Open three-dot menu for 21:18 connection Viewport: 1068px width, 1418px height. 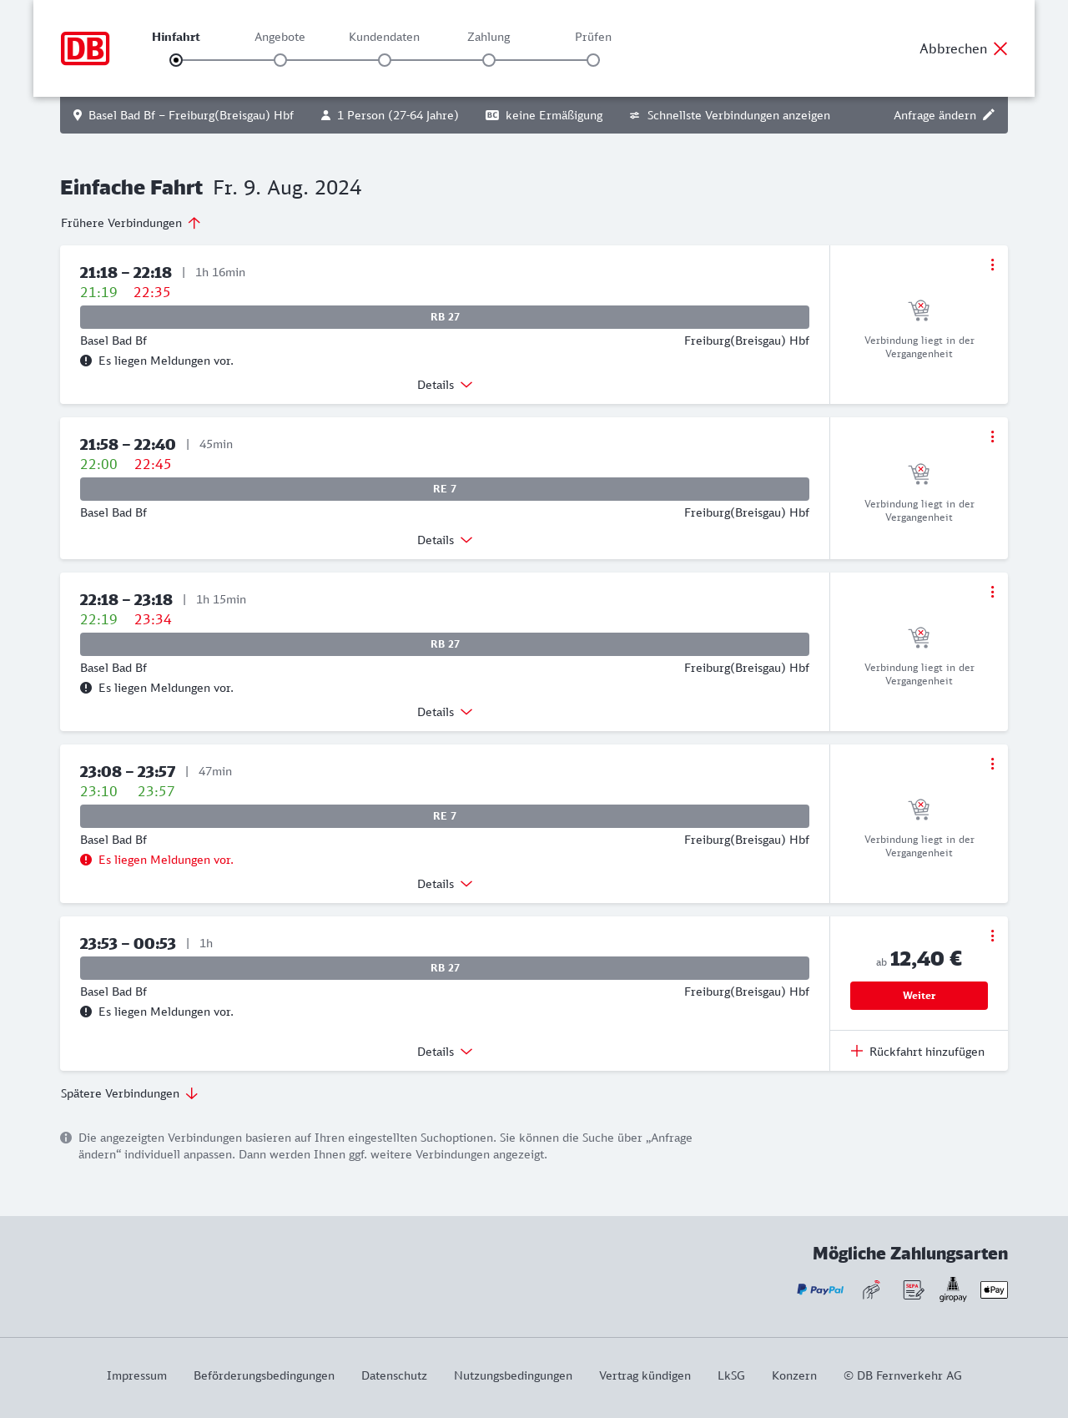(x=992, y=265)
